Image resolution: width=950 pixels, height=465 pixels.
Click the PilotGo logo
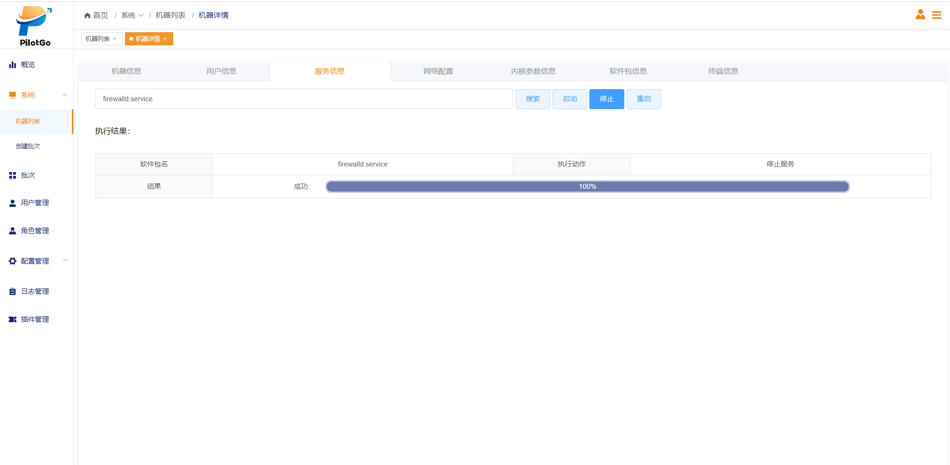pos(35,26)
